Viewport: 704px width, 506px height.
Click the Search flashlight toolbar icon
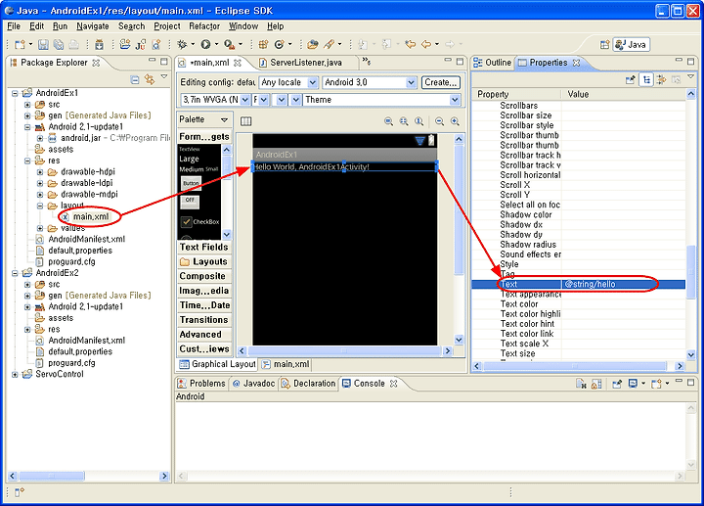[330, 44]
